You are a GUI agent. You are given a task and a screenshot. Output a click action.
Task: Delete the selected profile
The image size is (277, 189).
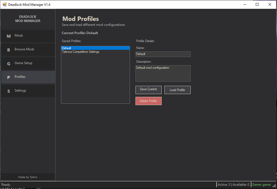tap(148, 101)
